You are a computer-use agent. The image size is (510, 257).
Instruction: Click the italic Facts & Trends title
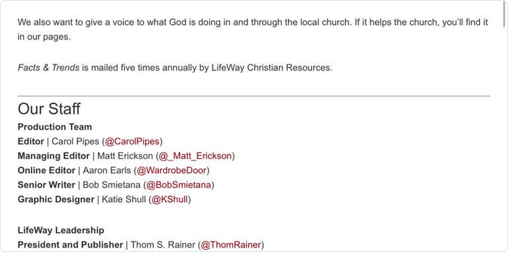point(49,68)
